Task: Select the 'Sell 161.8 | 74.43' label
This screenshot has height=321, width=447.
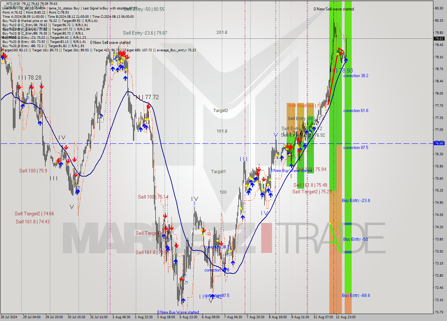Action: (32, 222)
